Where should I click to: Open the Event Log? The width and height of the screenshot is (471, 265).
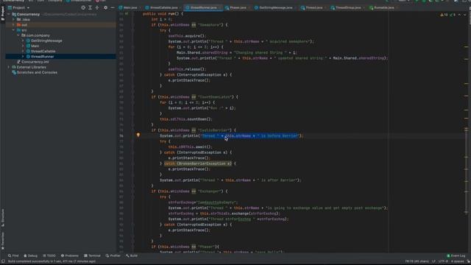click(456, 255)
